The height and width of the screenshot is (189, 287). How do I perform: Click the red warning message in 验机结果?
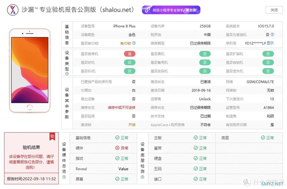(x=31, y=162)
